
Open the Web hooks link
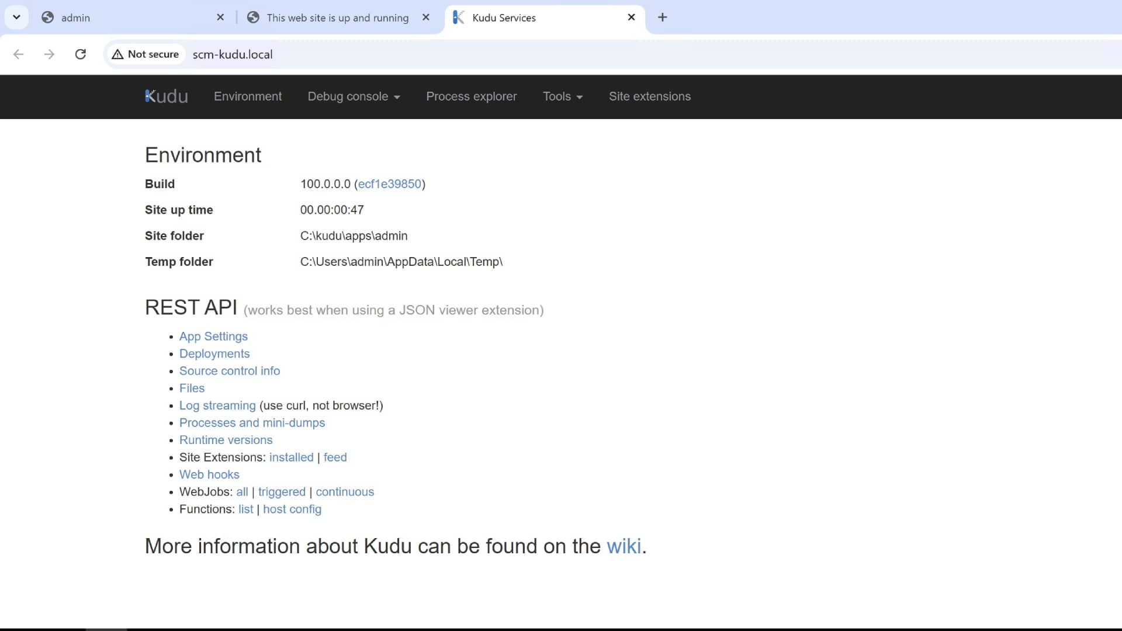[209, 474]
